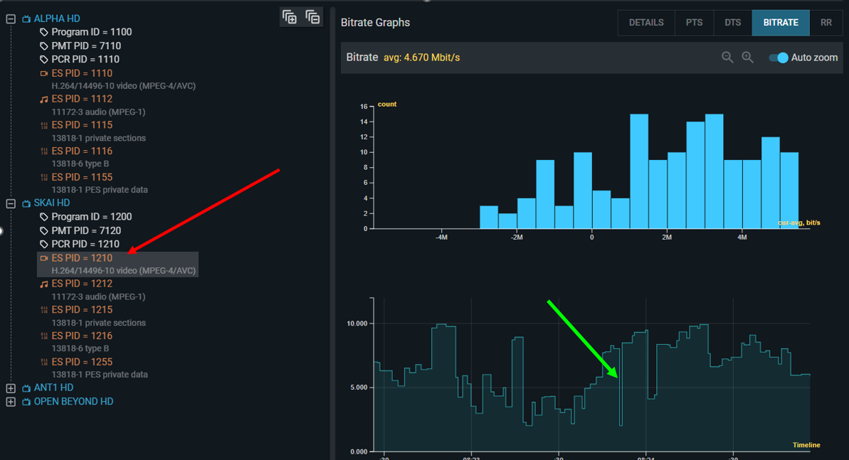
Task: Click the data icon for ES PID 1255
Action: [x=44, y=362]
